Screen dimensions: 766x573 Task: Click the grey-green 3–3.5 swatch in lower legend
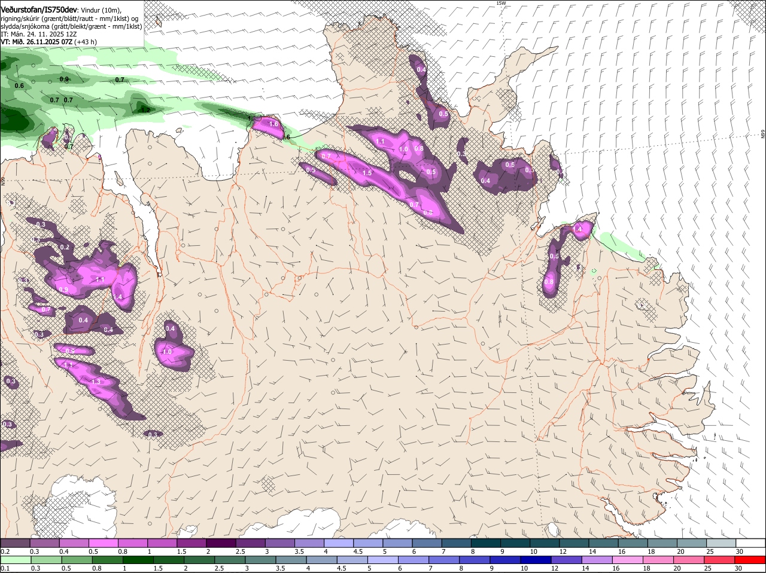click(260, 560)
